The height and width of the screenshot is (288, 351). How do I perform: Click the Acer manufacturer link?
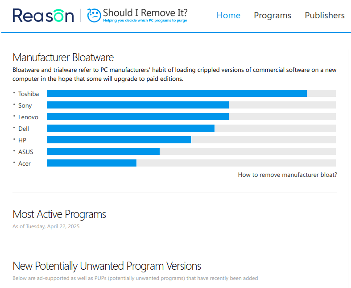coord(25,163)
